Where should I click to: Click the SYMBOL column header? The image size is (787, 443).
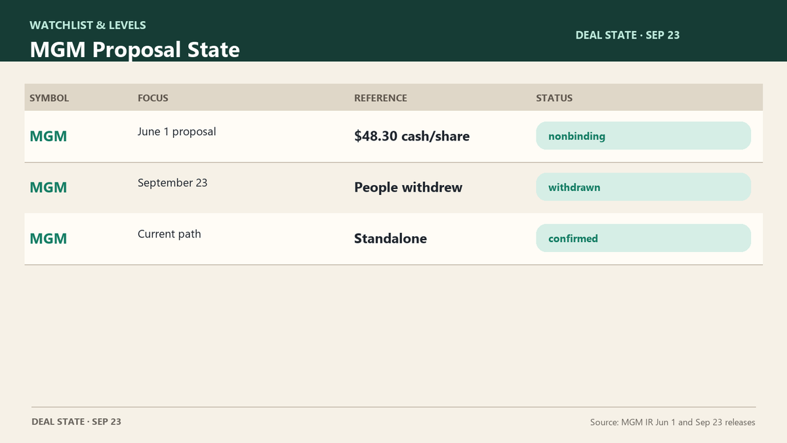tap(49, 98)
